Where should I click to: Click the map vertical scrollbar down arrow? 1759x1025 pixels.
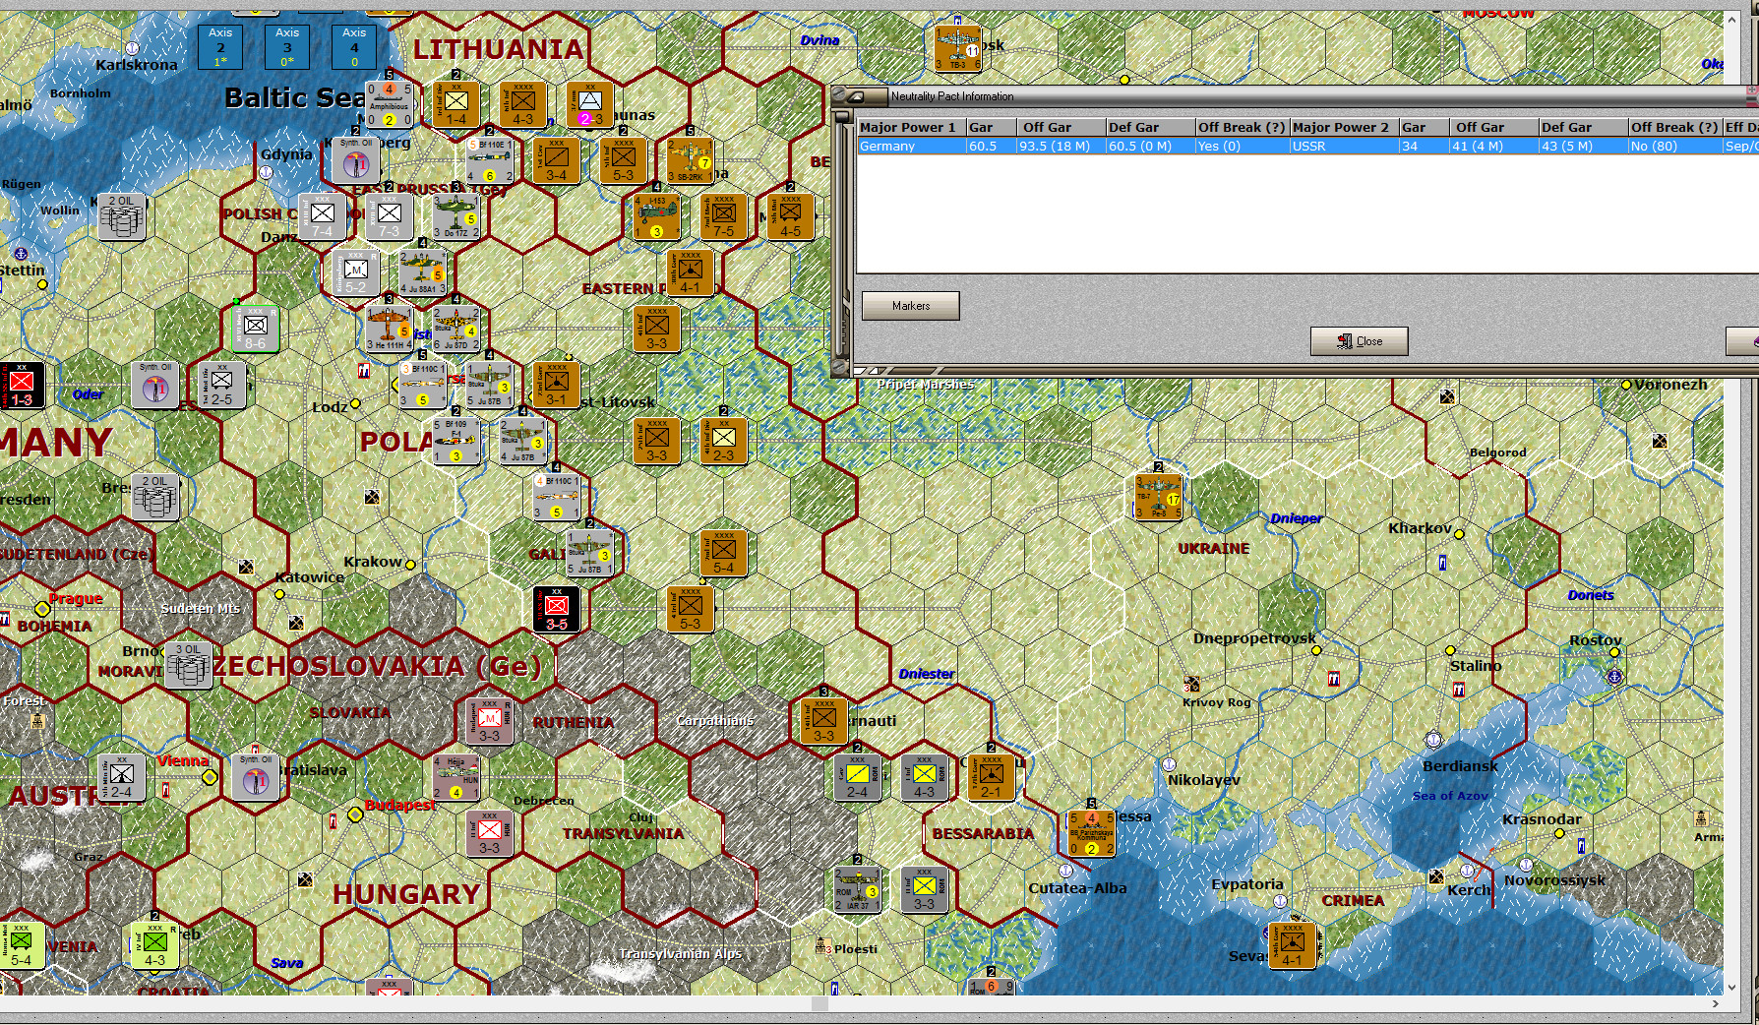(x=1732, y=987)
